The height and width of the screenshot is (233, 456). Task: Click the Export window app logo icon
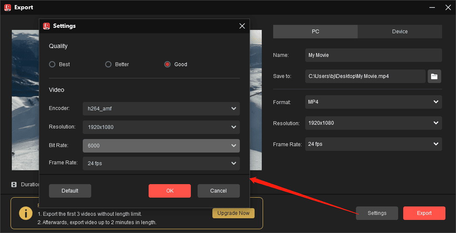click(8, 8)
